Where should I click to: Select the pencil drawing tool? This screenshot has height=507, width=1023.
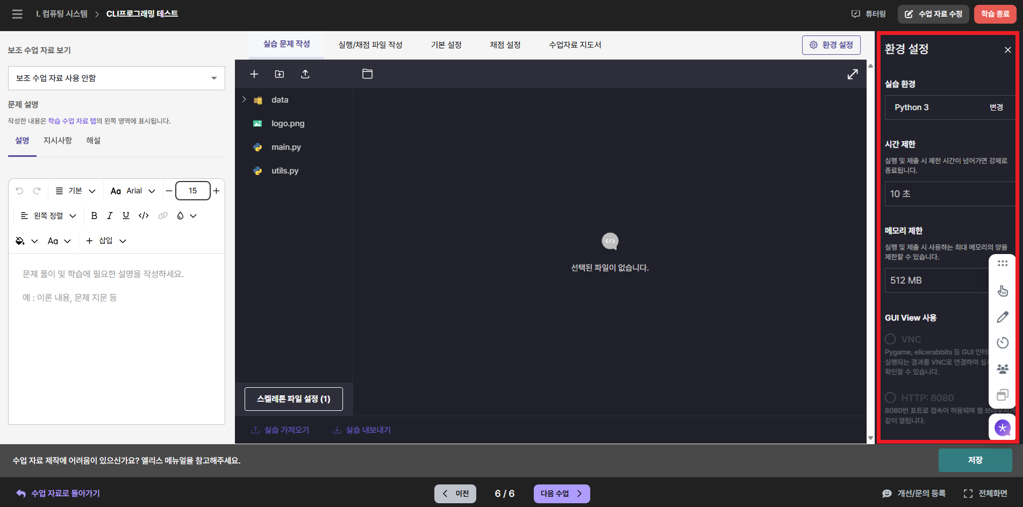pos(1003,317)
